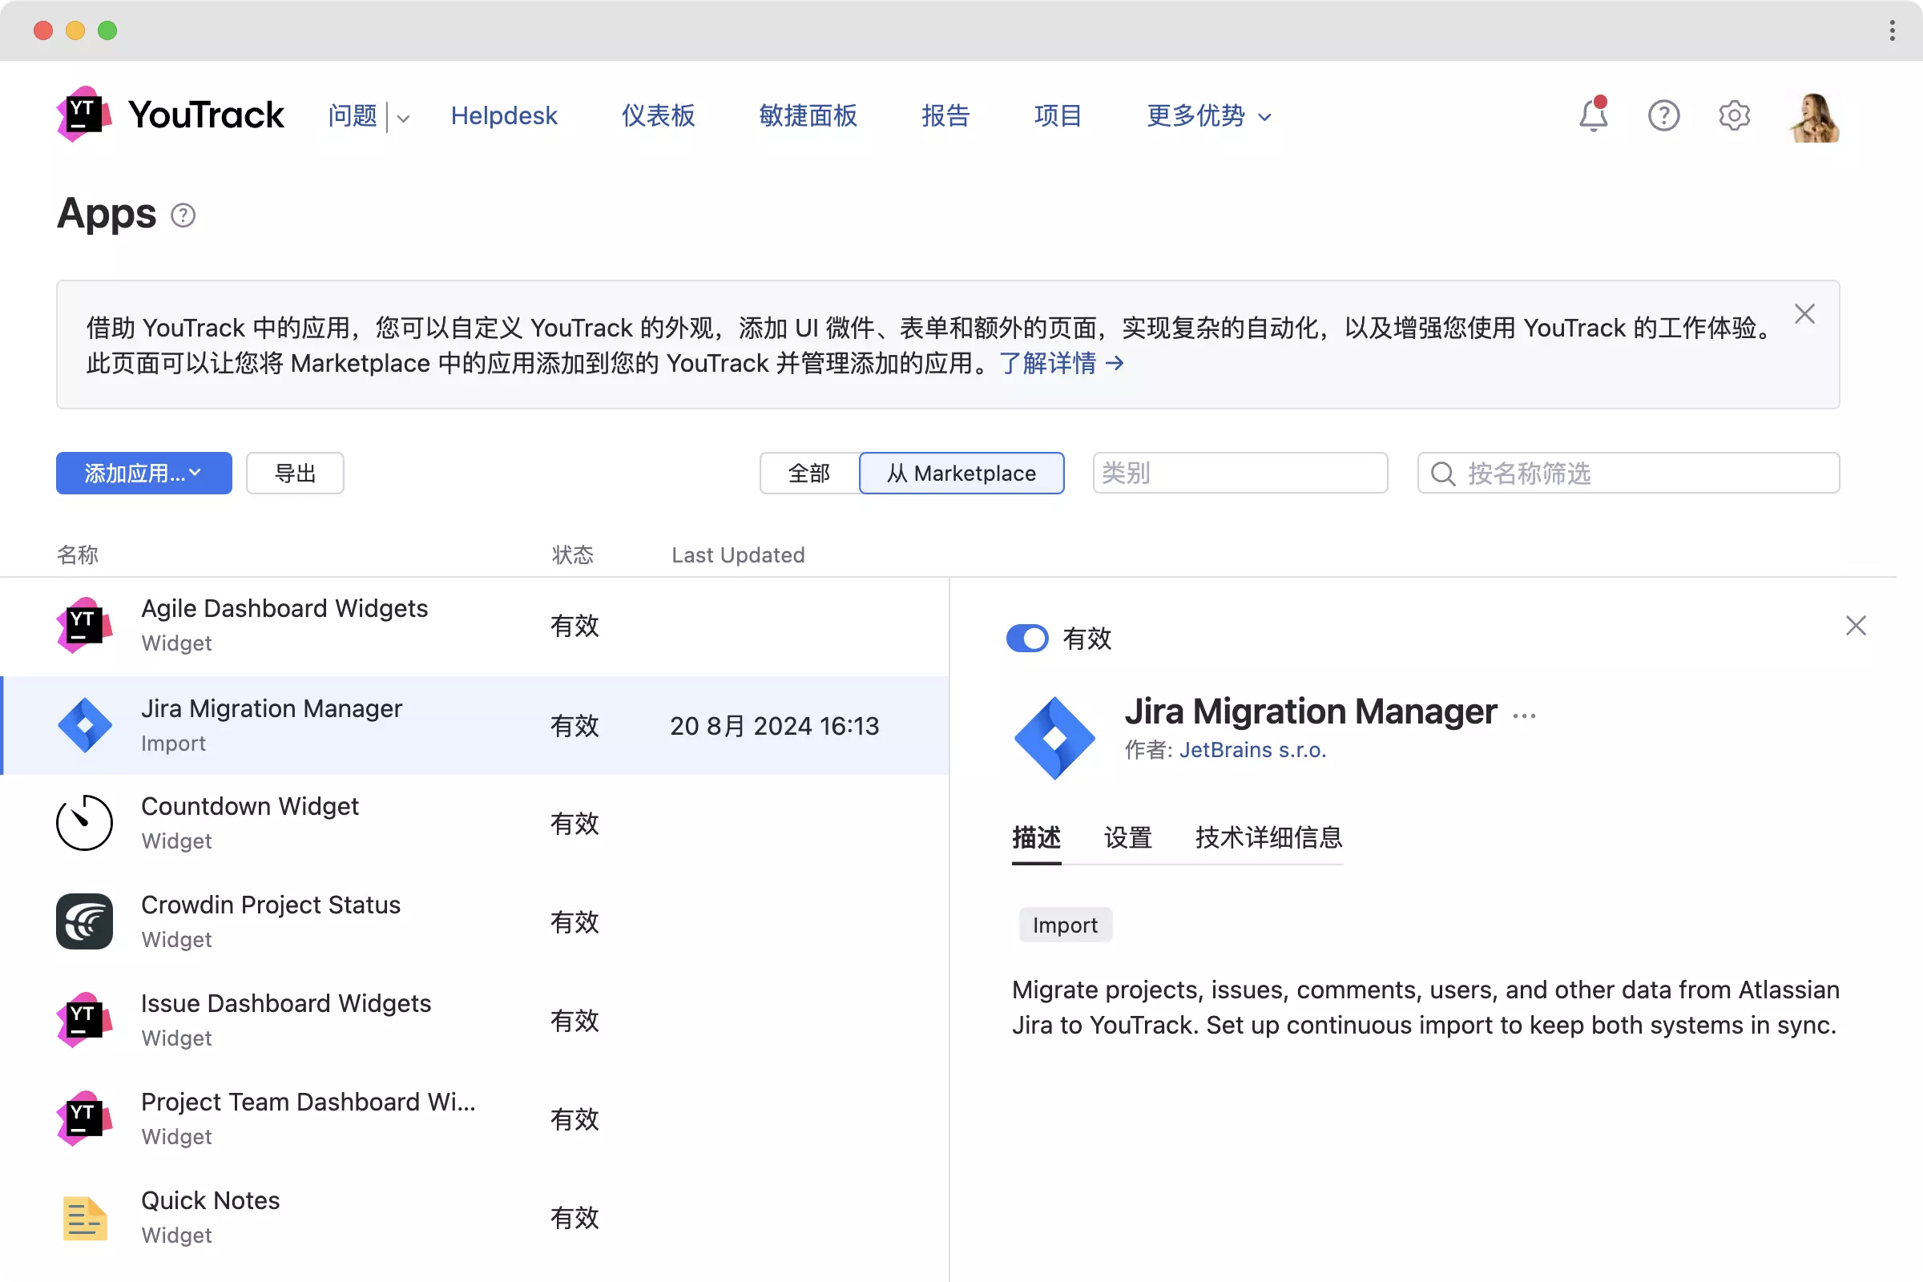Open Jira Migration Manager more options ellipsis

[1524, 716]
